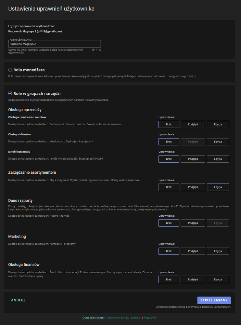
Task: Set Obsługa zamówień i zwrotów to Edycja
Action: coord(218,125)
